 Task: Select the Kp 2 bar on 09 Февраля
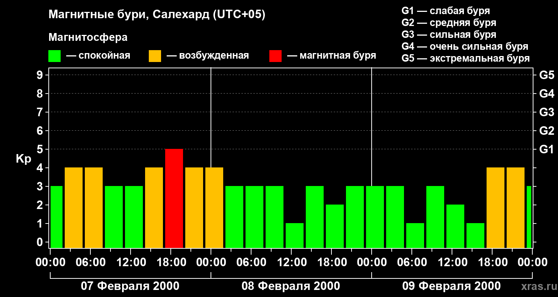[x=455, y=226]
